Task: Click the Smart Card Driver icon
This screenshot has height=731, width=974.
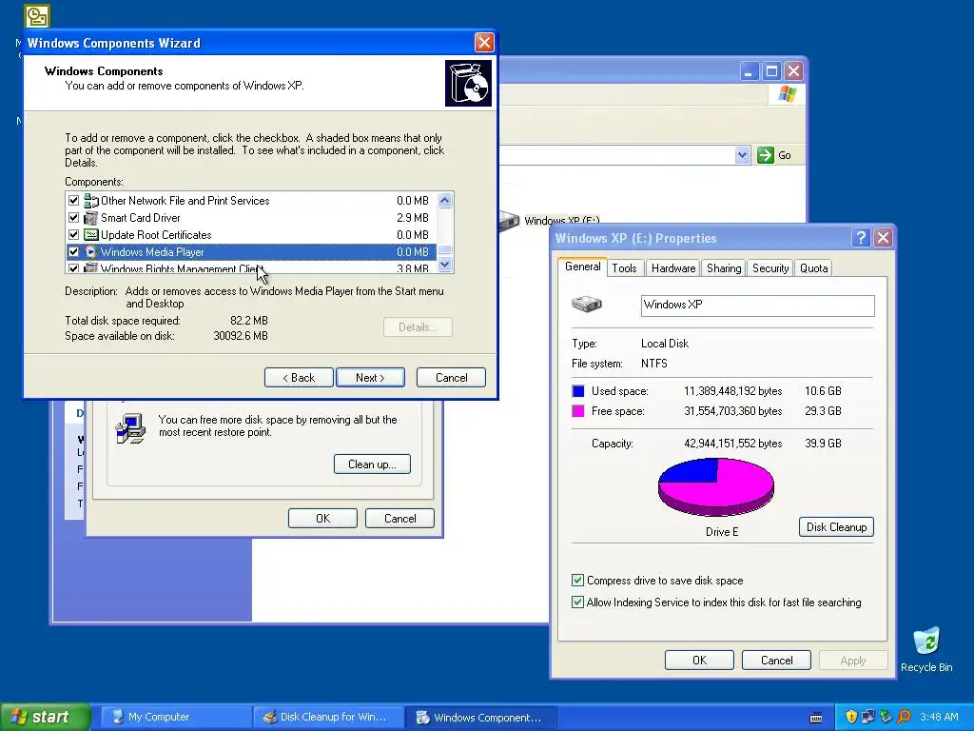Action: [90, 218]
